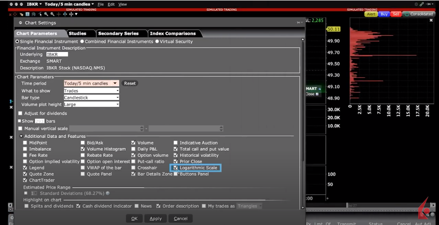Image resolution: width=439 pixels, height=225 pixels.
Task: Click the crosshair plus icon in chart toolbar
Action: (58, 14)
